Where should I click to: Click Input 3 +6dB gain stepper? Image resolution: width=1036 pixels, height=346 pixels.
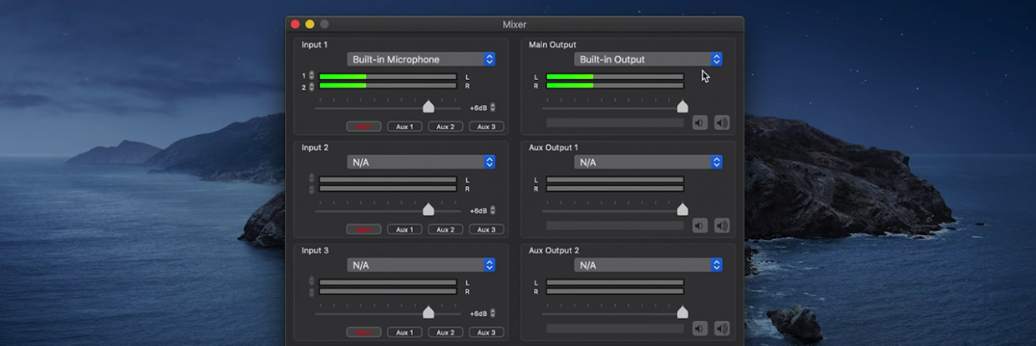493,313
